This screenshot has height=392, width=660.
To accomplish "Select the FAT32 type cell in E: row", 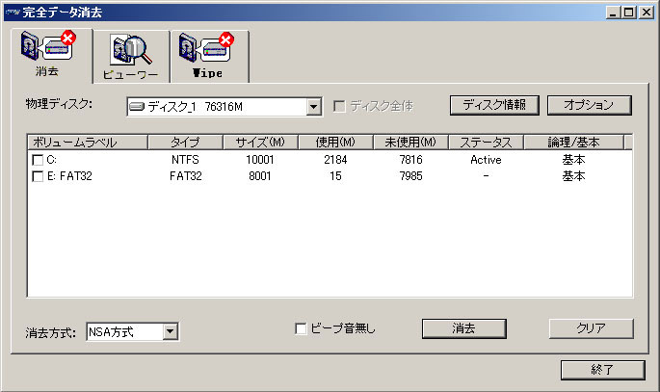I will tap(186, 176).
